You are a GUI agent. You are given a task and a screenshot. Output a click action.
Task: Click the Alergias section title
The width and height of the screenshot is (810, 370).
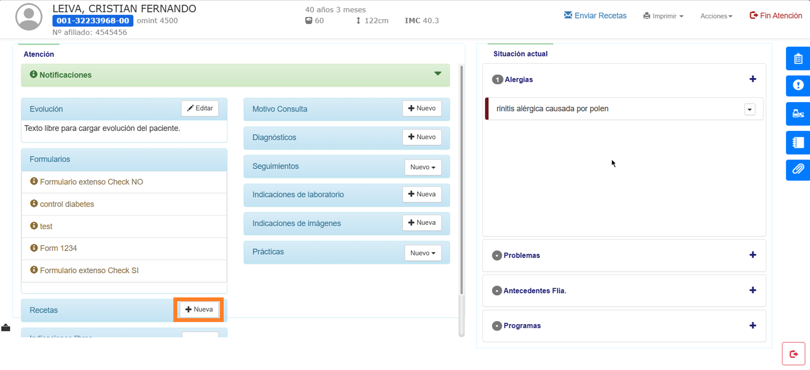(x=518, y=80)
